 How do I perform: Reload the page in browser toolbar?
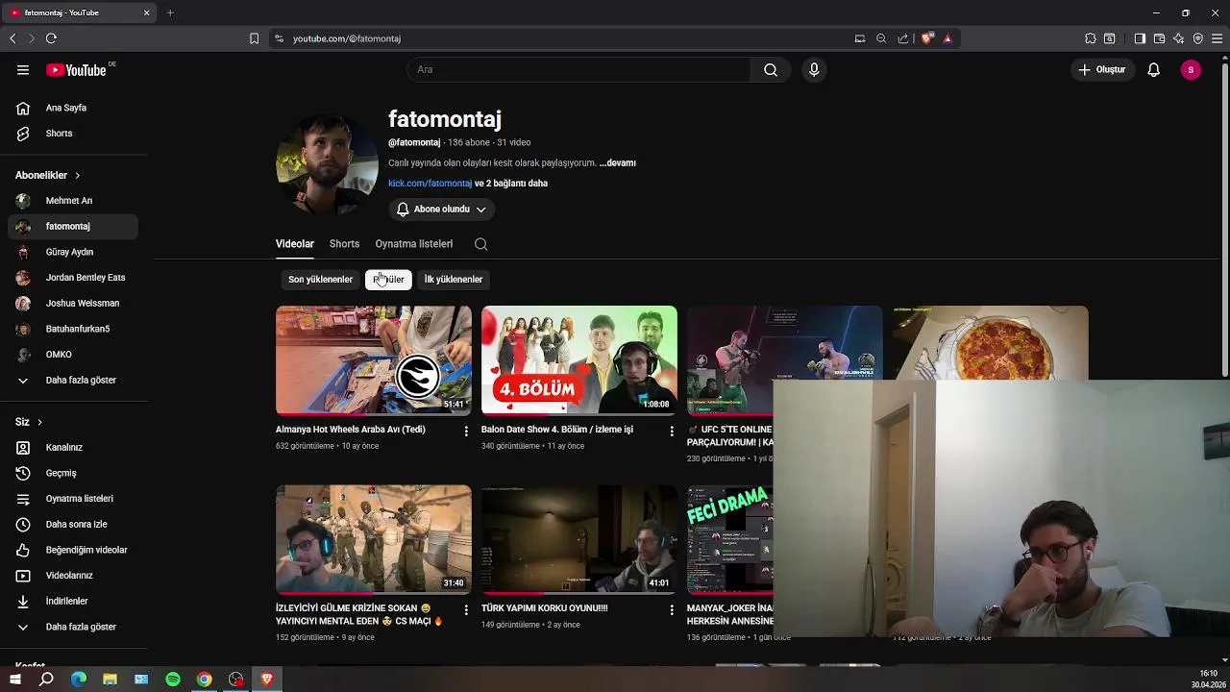click(x=51, y=38)
